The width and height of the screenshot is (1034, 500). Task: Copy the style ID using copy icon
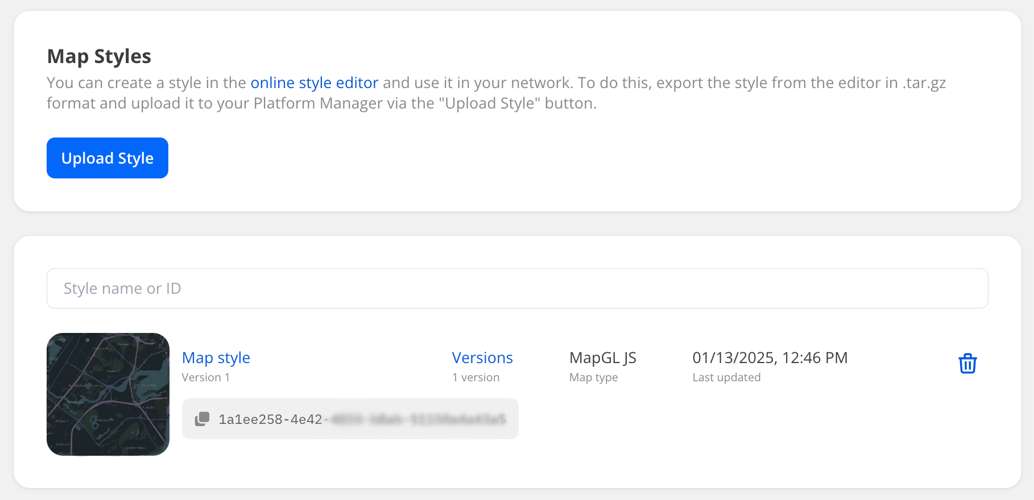tap(202, 419)
